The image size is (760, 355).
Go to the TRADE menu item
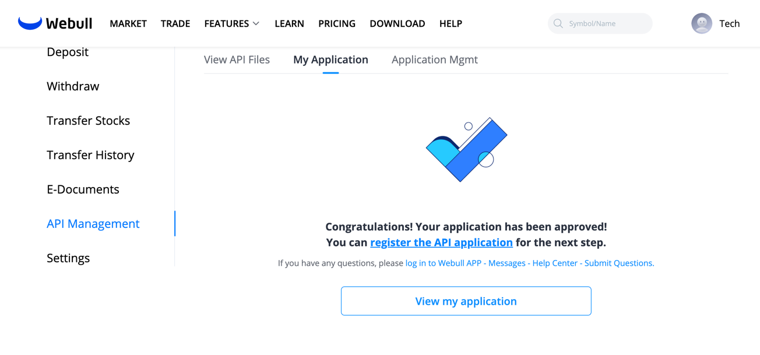coord(175,23)
